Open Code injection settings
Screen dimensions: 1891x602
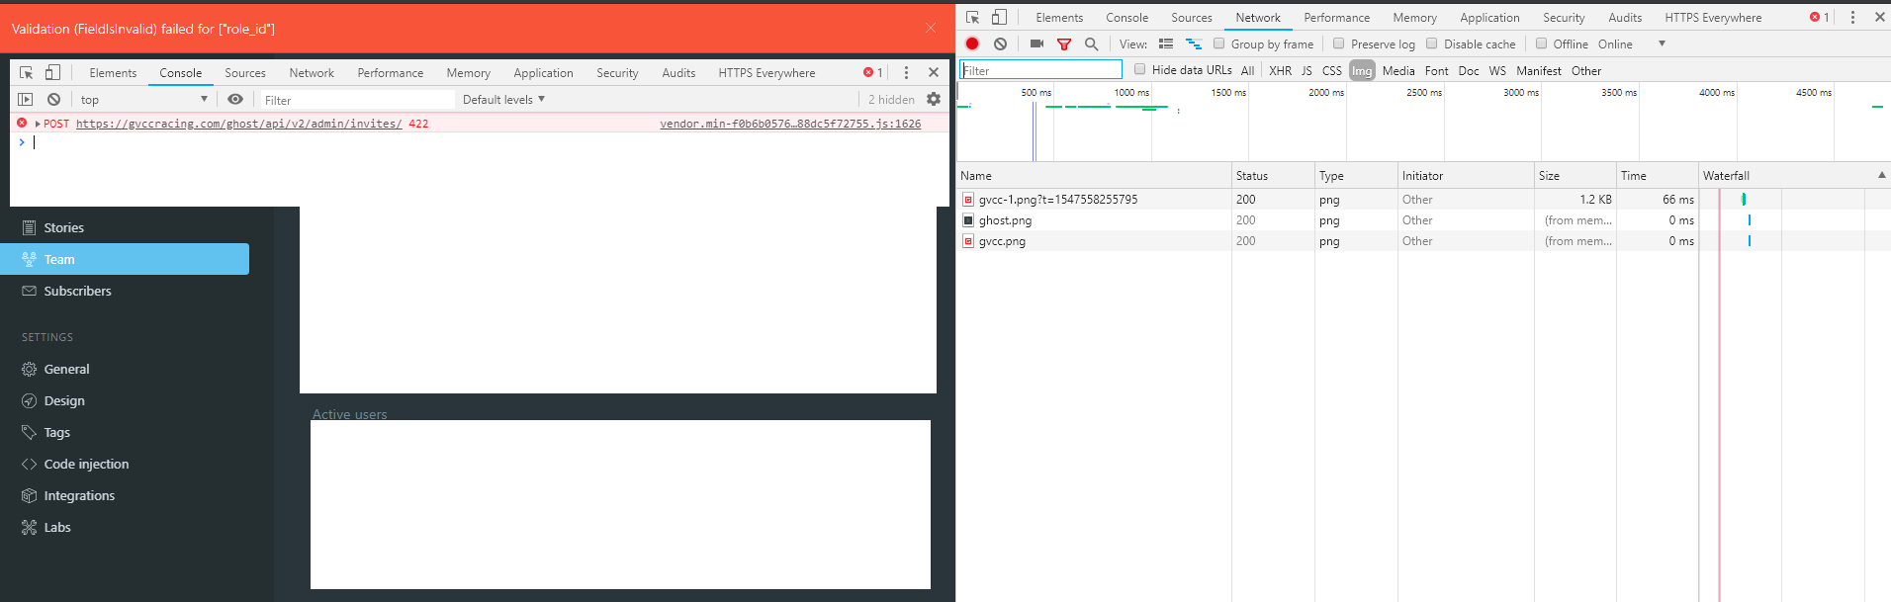pyautogui.click(x=86, y=464)
